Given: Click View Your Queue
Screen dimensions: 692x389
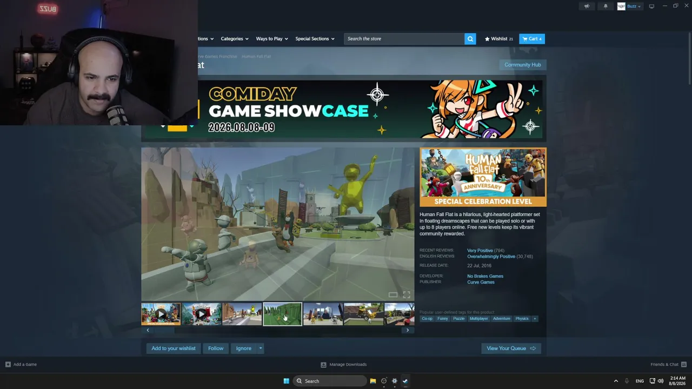Looking at the screenshot, I should (511, 348).
